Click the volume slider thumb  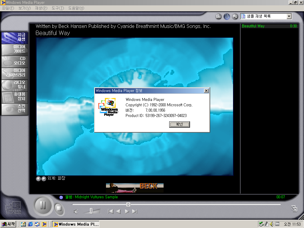pos(91,211)
